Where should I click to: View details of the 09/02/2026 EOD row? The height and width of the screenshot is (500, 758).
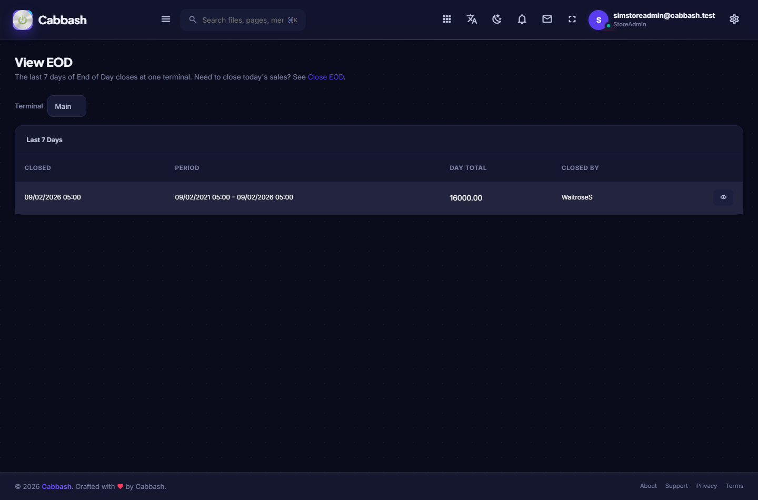[x=723, y=197]
